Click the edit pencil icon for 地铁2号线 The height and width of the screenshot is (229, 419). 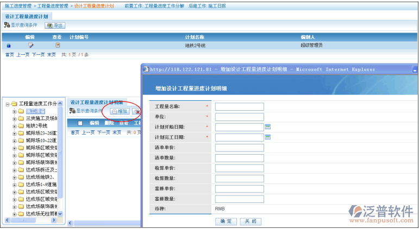tap(30, 46)
